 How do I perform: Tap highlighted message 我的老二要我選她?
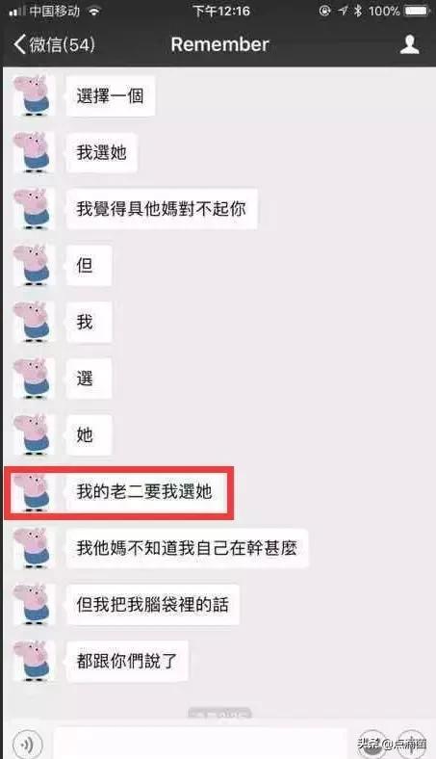click(146, 491)
